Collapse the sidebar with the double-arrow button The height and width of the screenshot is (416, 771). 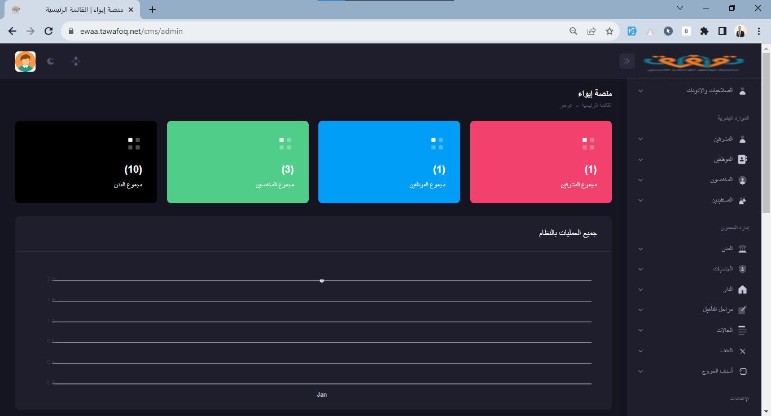click(x=627, y=61)
